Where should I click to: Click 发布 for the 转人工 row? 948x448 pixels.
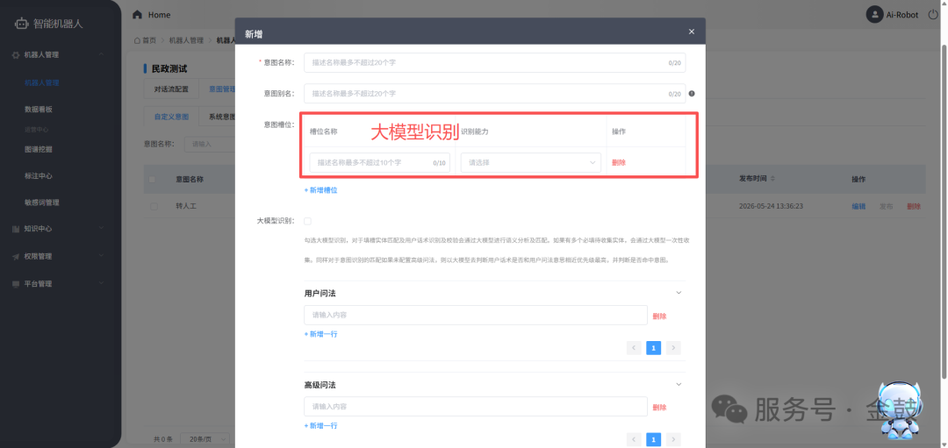coord(887,206)
